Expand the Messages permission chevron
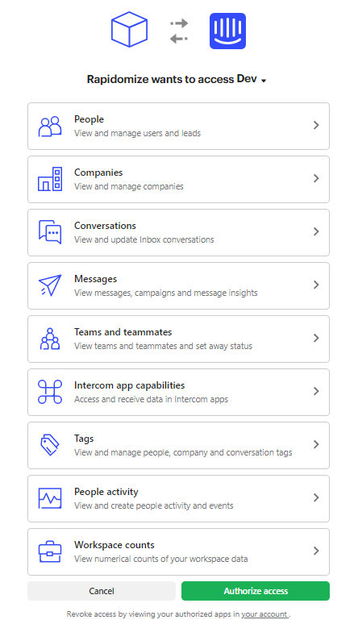Screen dimensions: 358x624 tap(316, 285)
